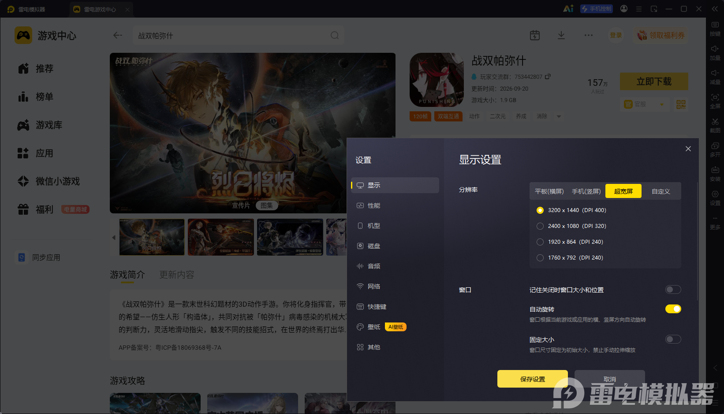The width and height of the screenshot is (724, 414).
Task: Select the 2400 x 1080 resolution option
Action: (571, 226)
